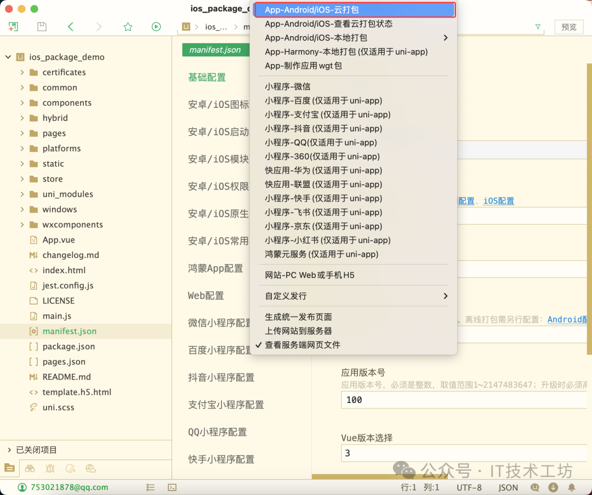Open notifications via the bell icon
This screenshot has height=495, width=592.
click(x=571, y=487)
